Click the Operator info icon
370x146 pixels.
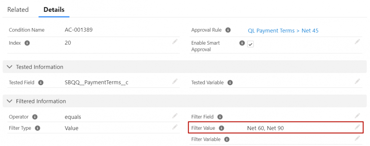click(35, 117)
